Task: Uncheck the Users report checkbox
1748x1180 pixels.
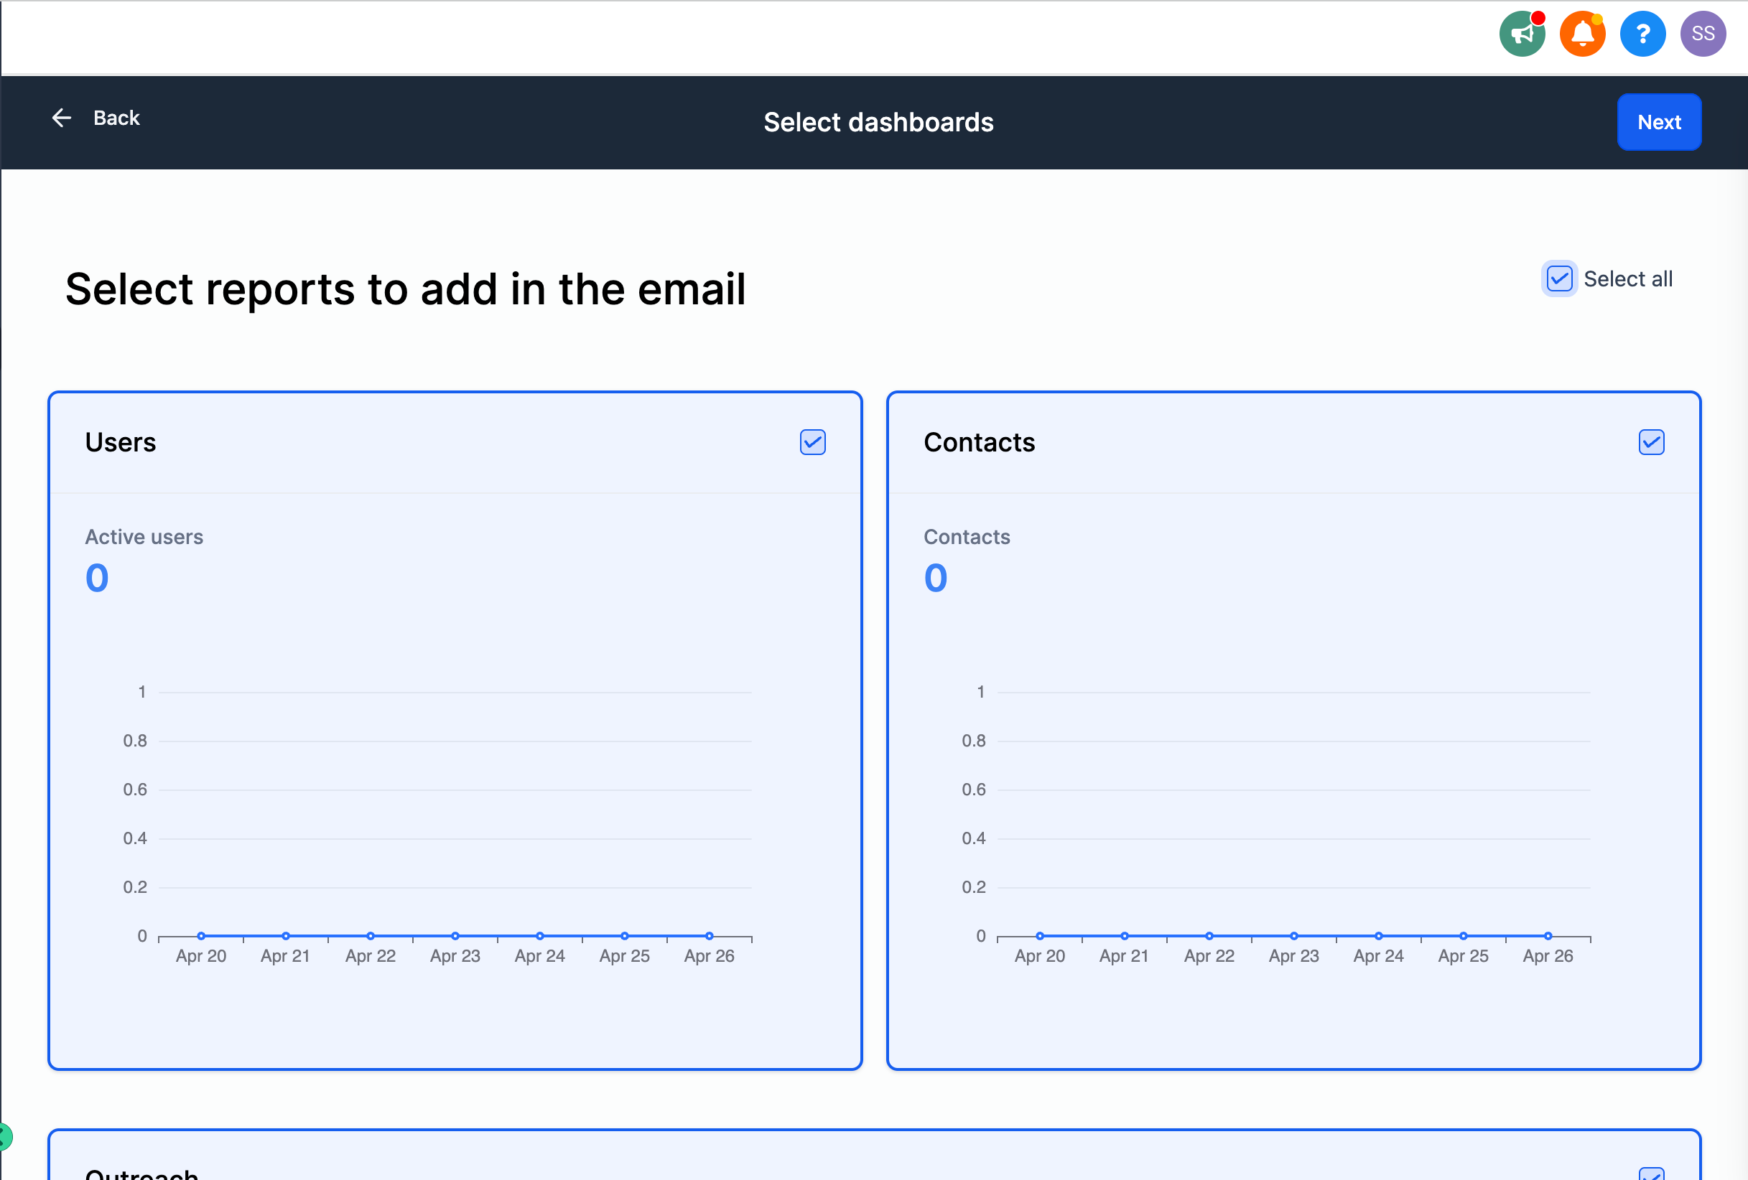Action: pos(812,443)
